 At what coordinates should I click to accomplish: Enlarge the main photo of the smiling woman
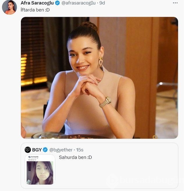tap(99, 78)
